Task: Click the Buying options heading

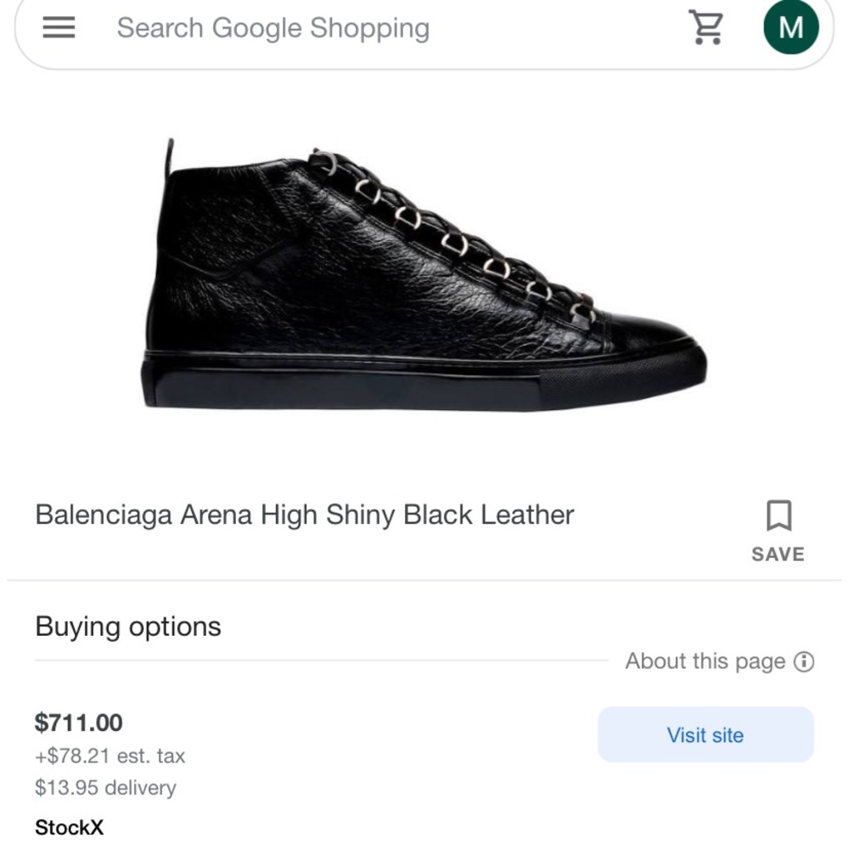Action: pyautogui.click(x=127, y=627)
